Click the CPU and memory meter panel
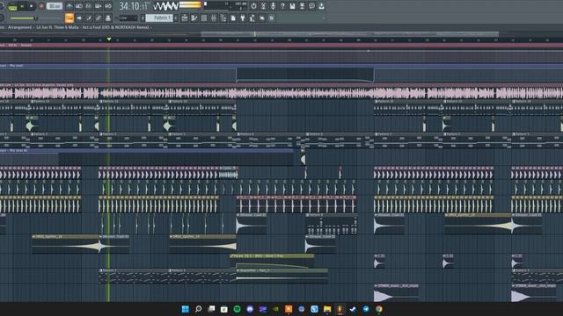This screenshot has width=563, height=316. [x=225, y=6]
